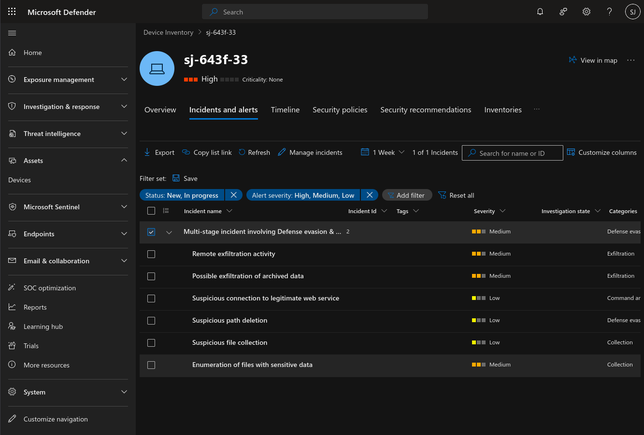Check the Remote exfiltration activity checkbox
The image size is (644, 435).
(x=151, y=254)
